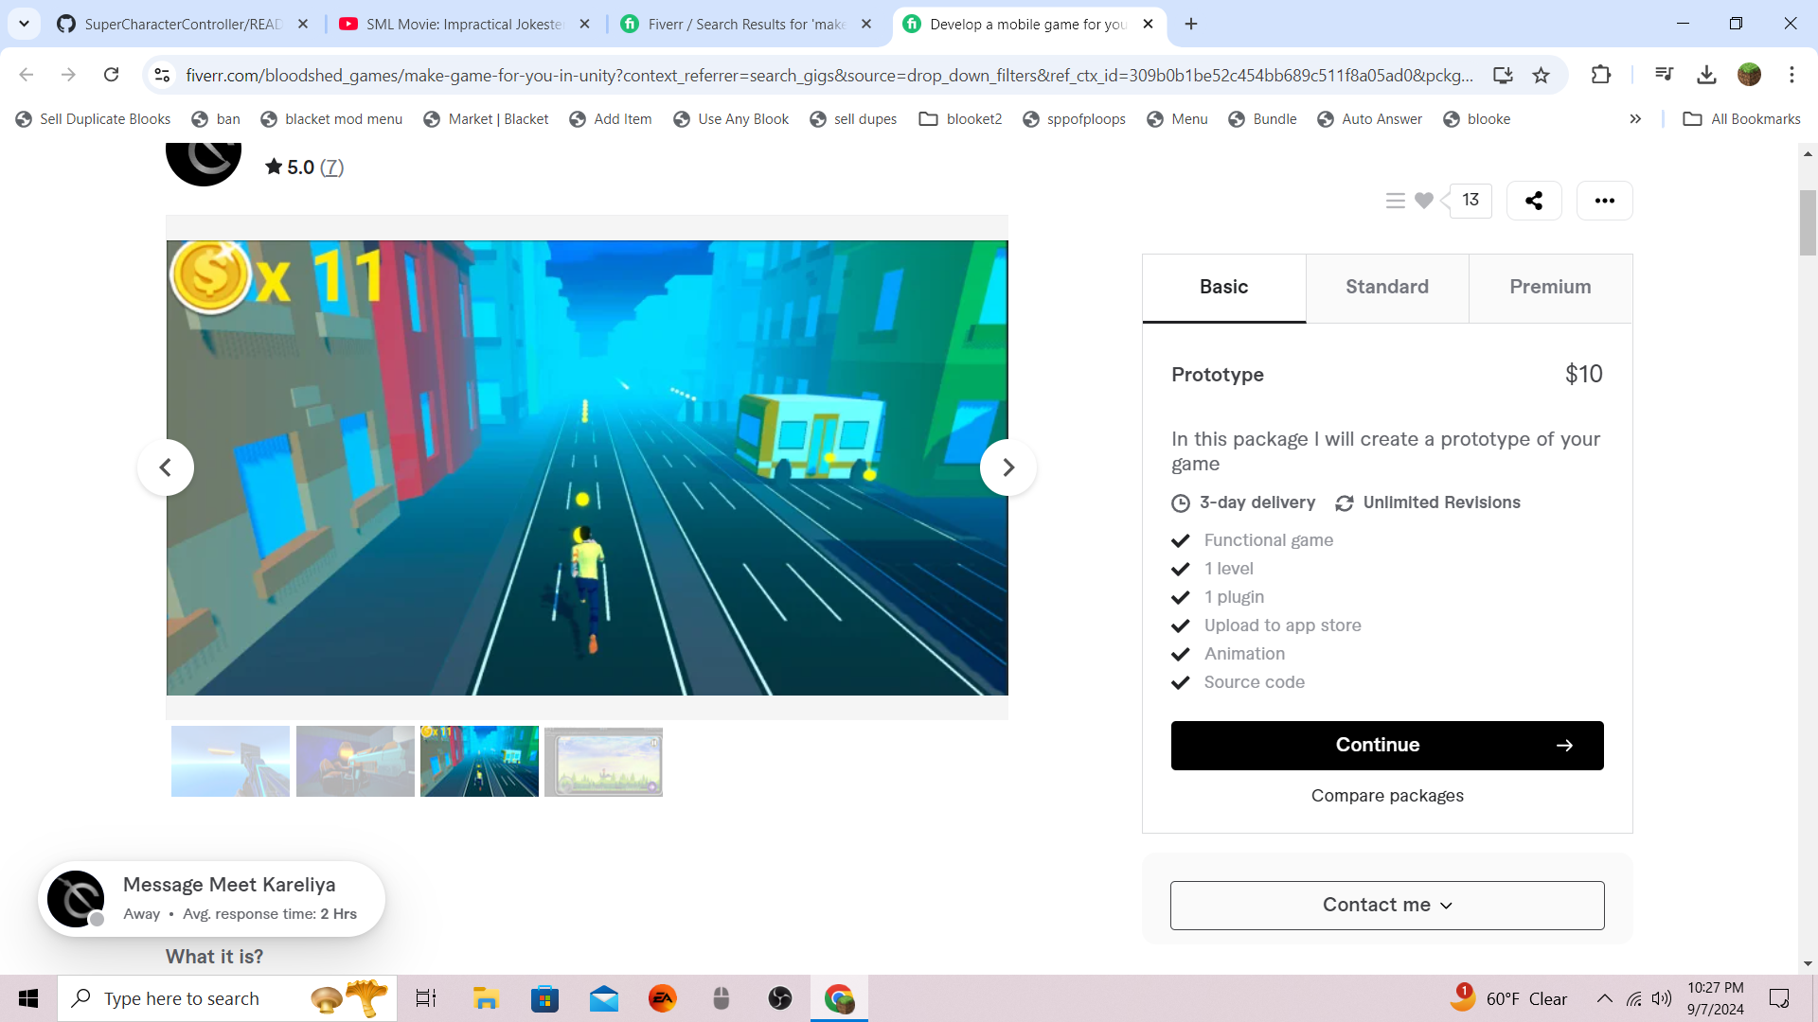Open the Compare packages link

tap(1386, 796)
